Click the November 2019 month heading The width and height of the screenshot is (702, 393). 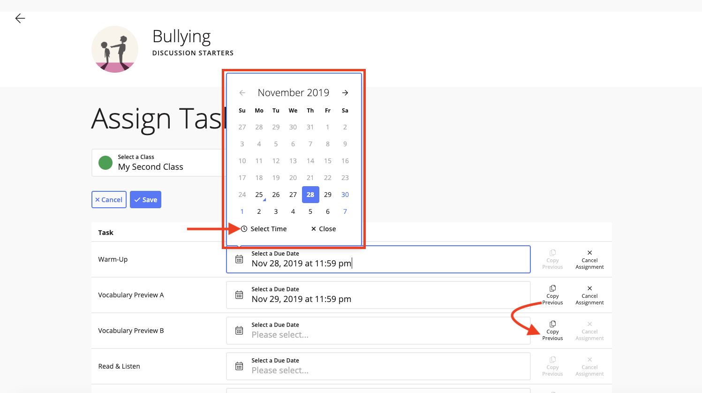point(294,93)
